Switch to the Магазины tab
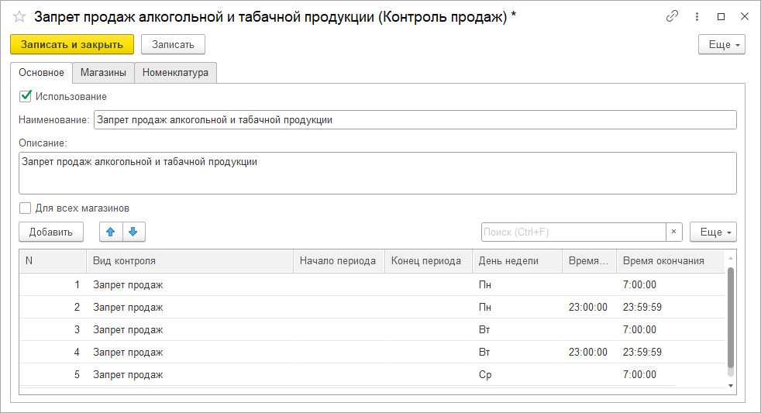 (x=103, y=73)
